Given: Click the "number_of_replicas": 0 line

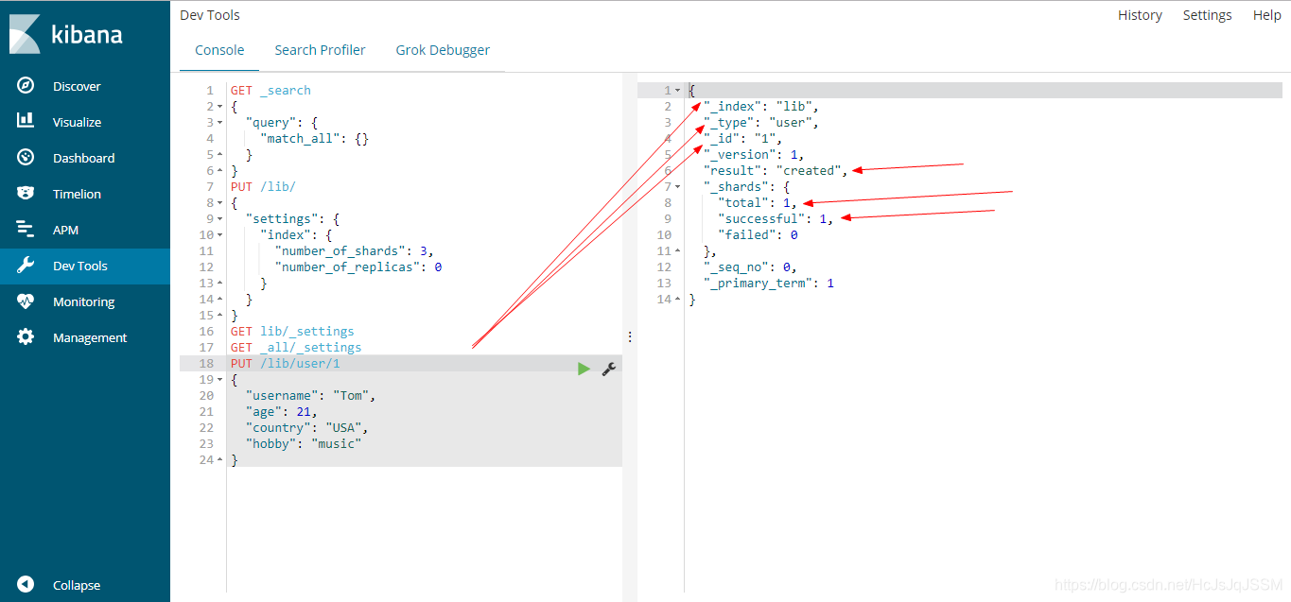Looking at the screenshot, I should [358, 267].
